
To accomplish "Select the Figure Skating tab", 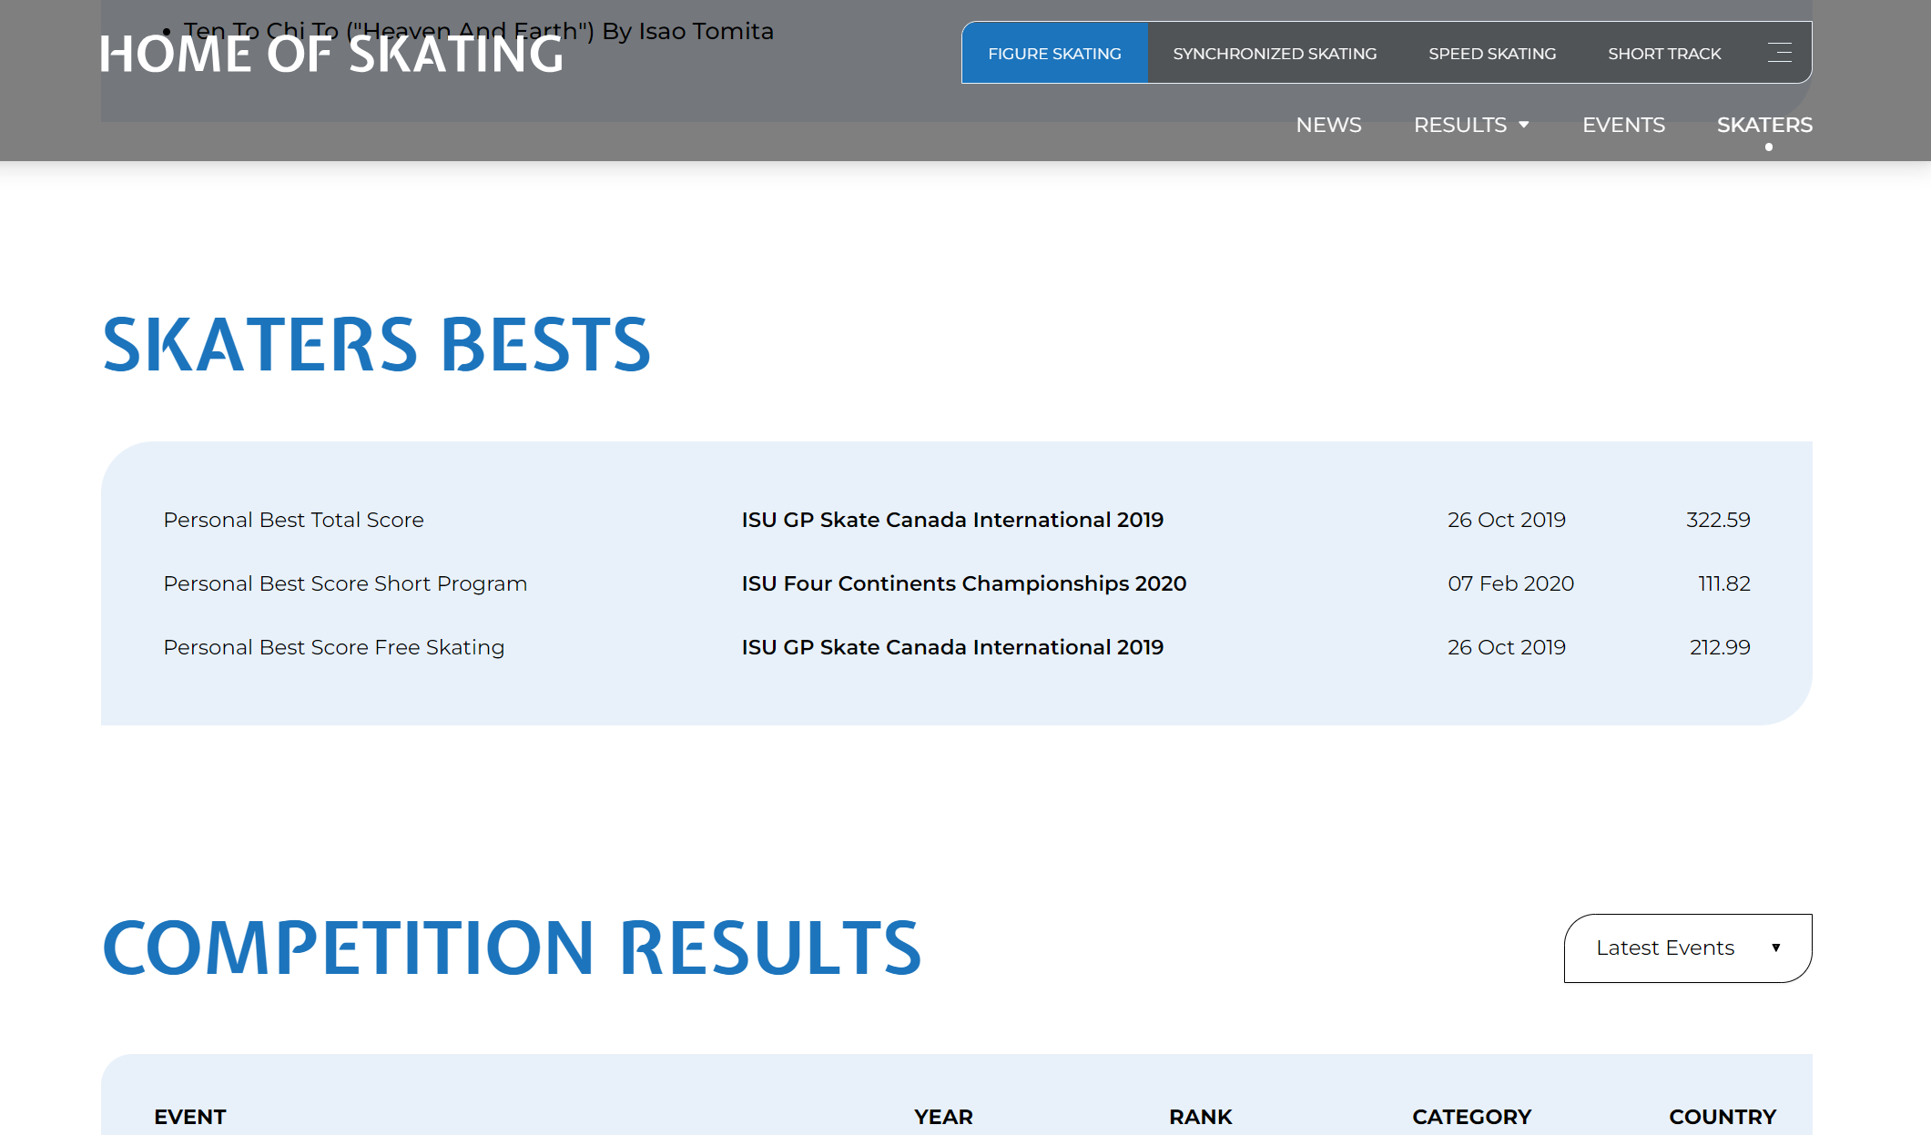I will [1054, 54].
